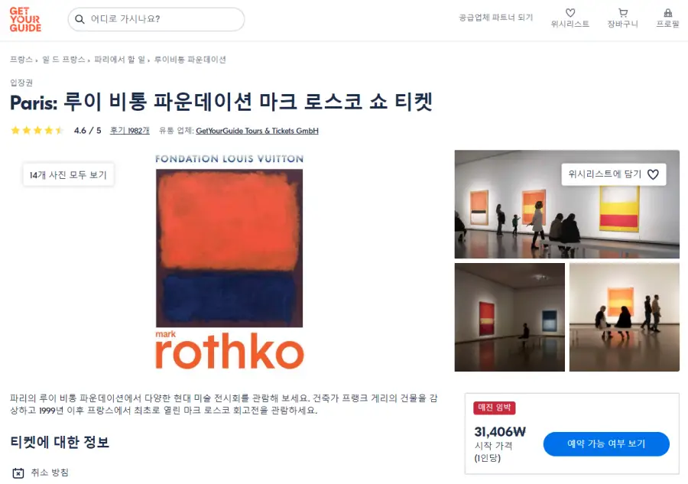The height and width of the screenshot is (484, 688).
Task: Click the cancellation policy calendar icon
Action: [x=18, y=473]
